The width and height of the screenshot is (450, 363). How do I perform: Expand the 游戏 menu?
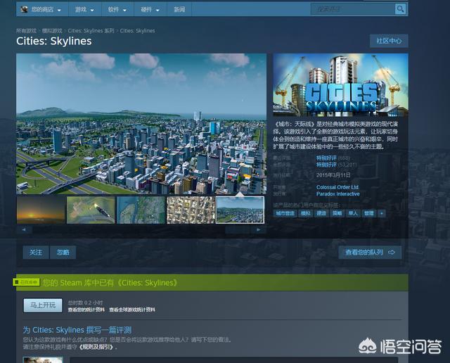84,9
